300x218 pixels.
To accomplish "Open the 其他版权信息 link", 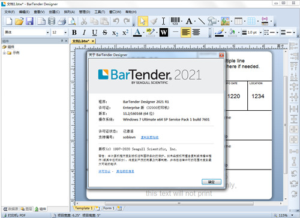I will coord(125,171).
